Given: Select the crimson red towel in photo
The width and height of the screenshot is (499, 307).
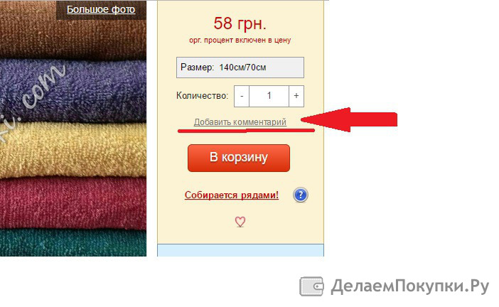Looking at the screenshot, I should click(x=73, y=204).
